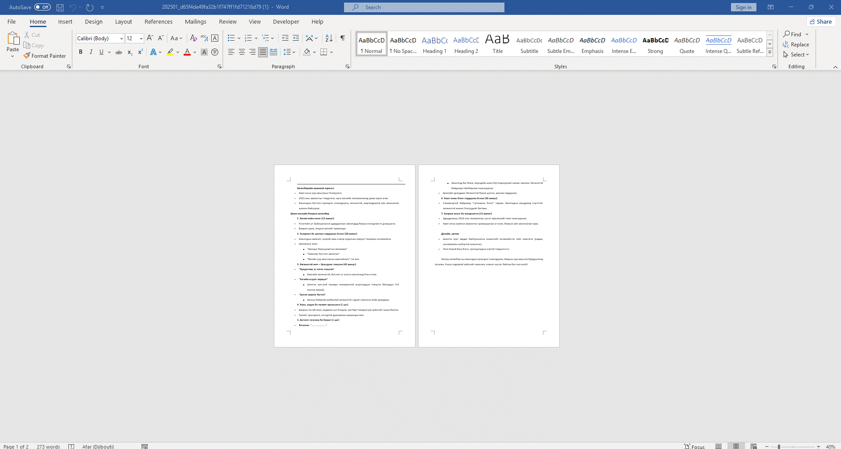The height and width of the screenshot is (449, 841).
Task: Apply the Heading 1 style
Action: point(435,44)
